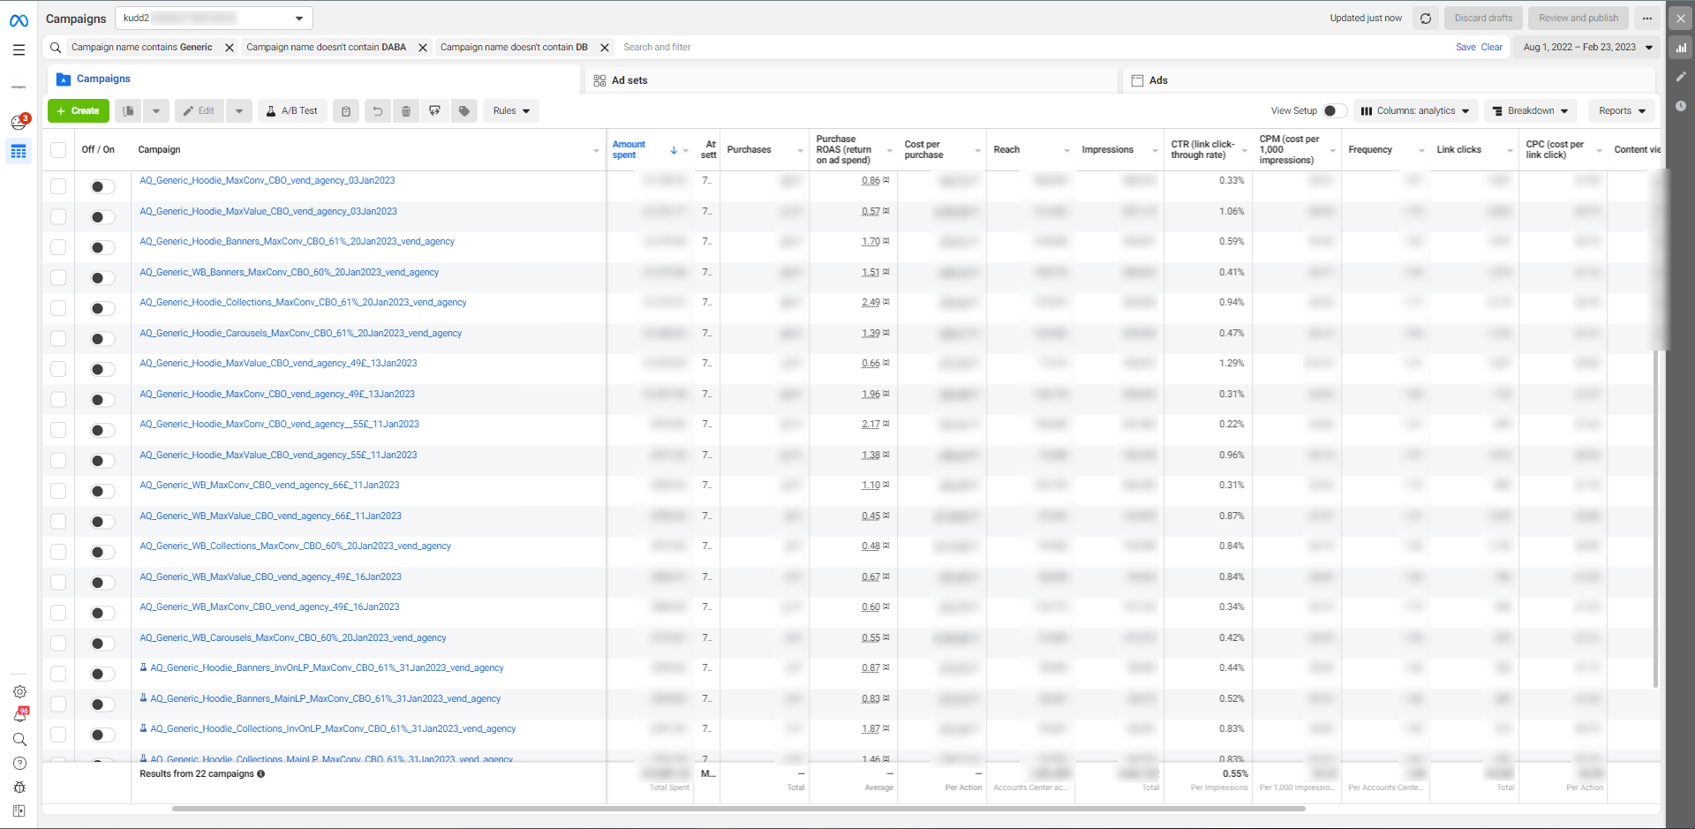This screenshot has height=829, width=1695.
Task: Click the Meta logo icon
Action: pos(19,20)
